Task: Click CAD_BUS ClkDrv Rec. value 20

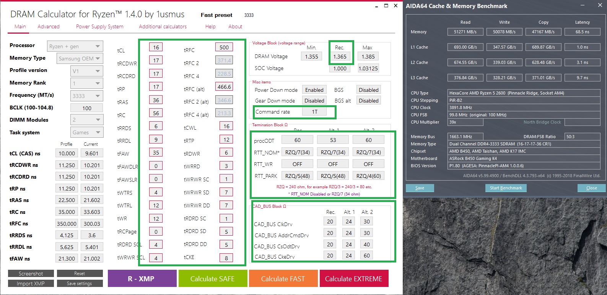Action: point(330,222)
